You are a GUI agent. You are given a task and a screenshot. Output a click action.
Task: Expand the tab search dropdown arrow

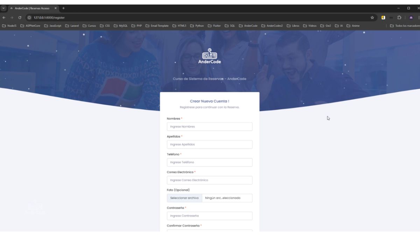(x=4, y=8)
